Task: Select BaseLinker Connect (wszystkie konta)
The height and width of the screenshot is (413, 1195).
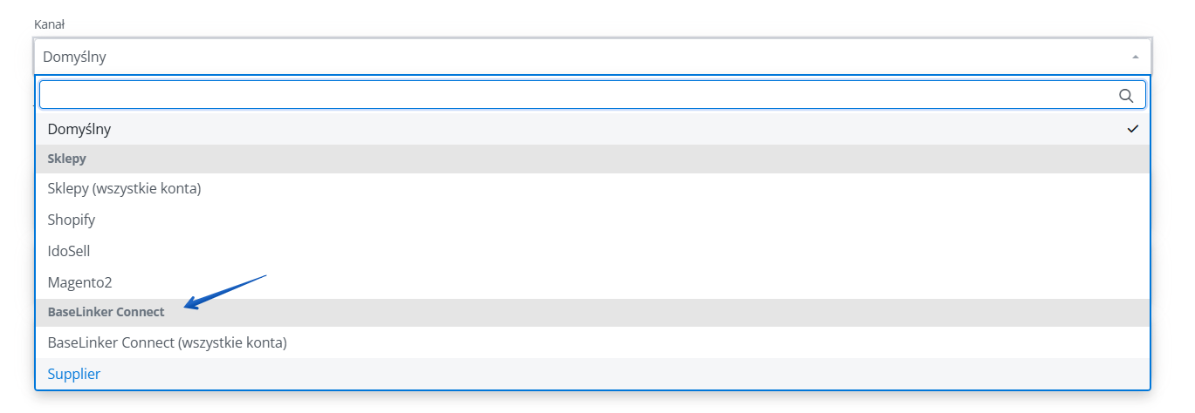Action: click(593, 342)
